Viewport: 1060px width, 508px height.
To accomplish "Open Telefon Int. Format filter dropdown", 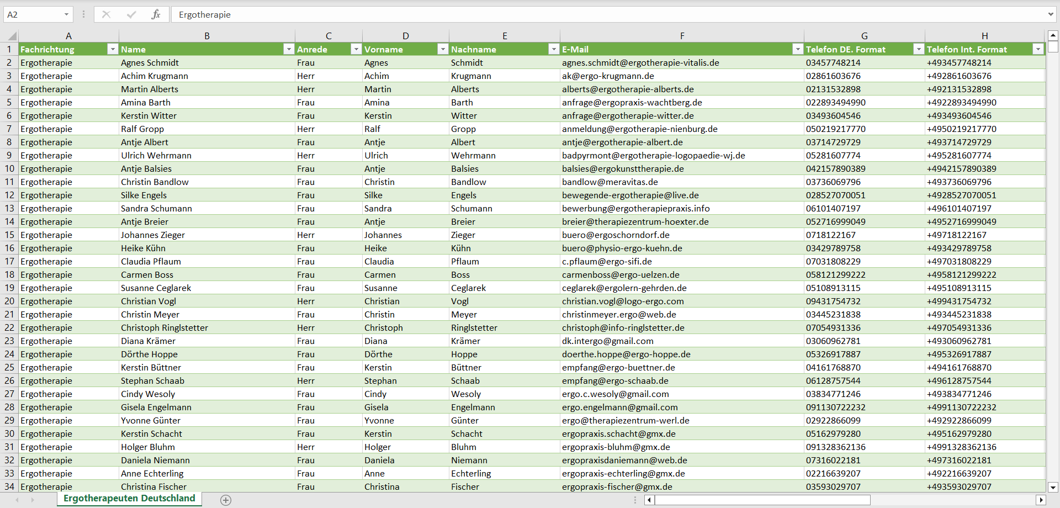I will click(x=1038, y=49).
